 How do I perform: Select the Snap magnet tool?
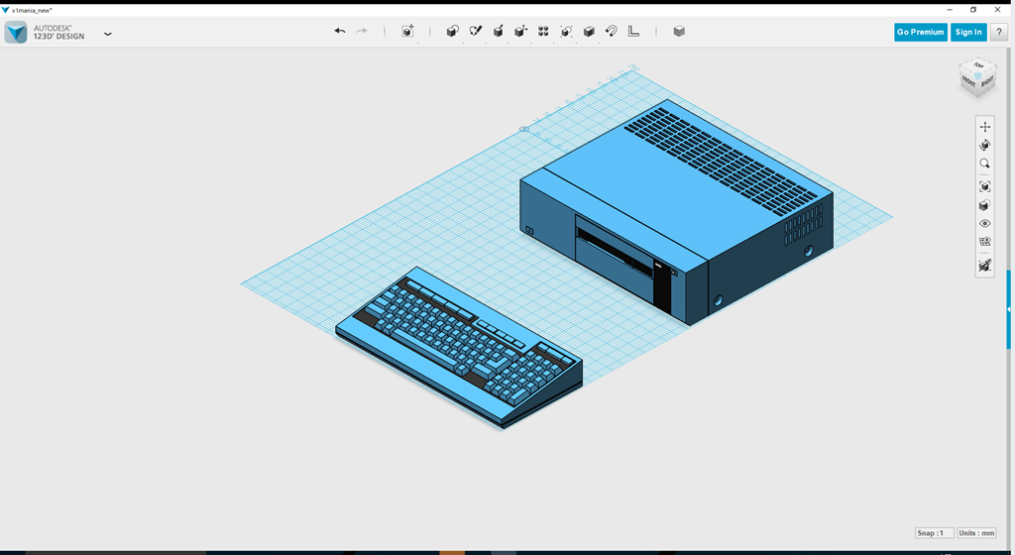(612, 32)
